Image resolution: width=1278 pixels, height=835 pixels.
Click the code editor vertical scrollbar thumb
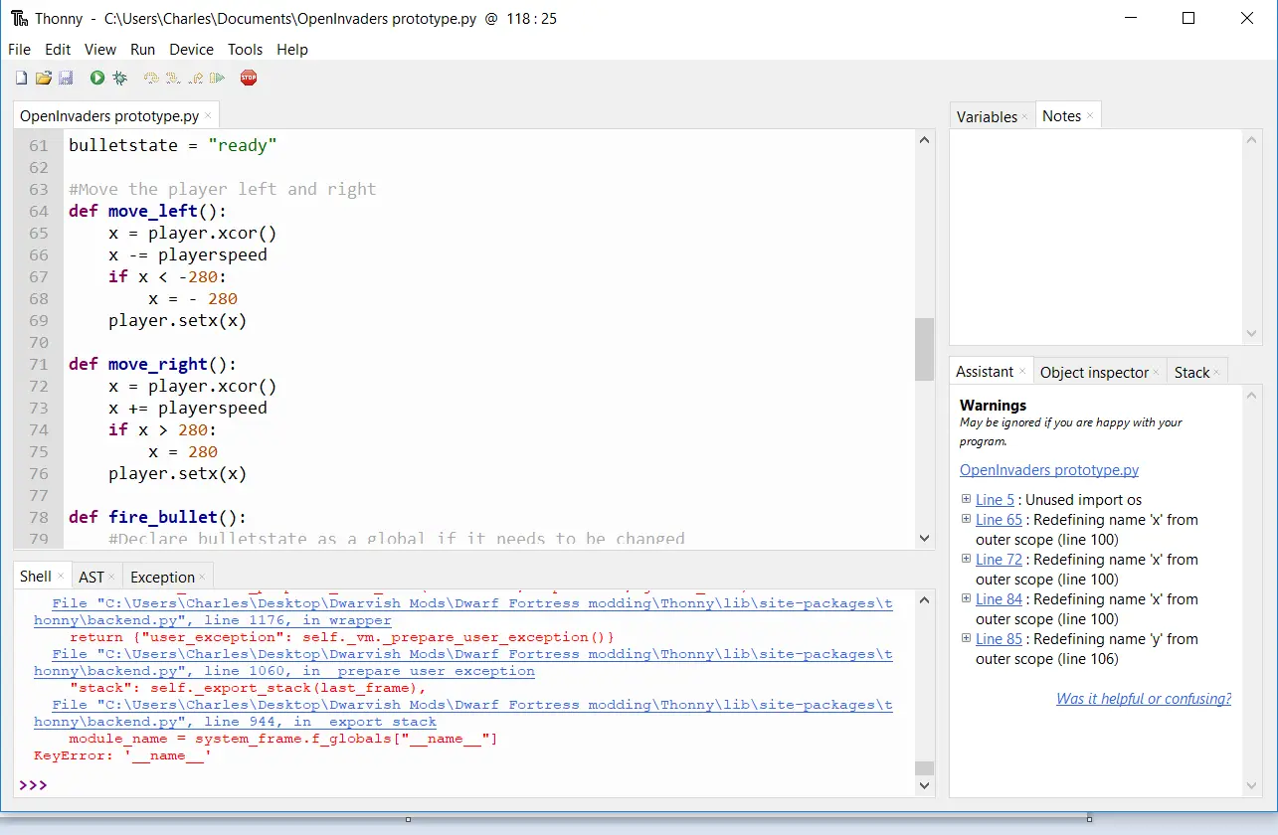pos(924,349)
